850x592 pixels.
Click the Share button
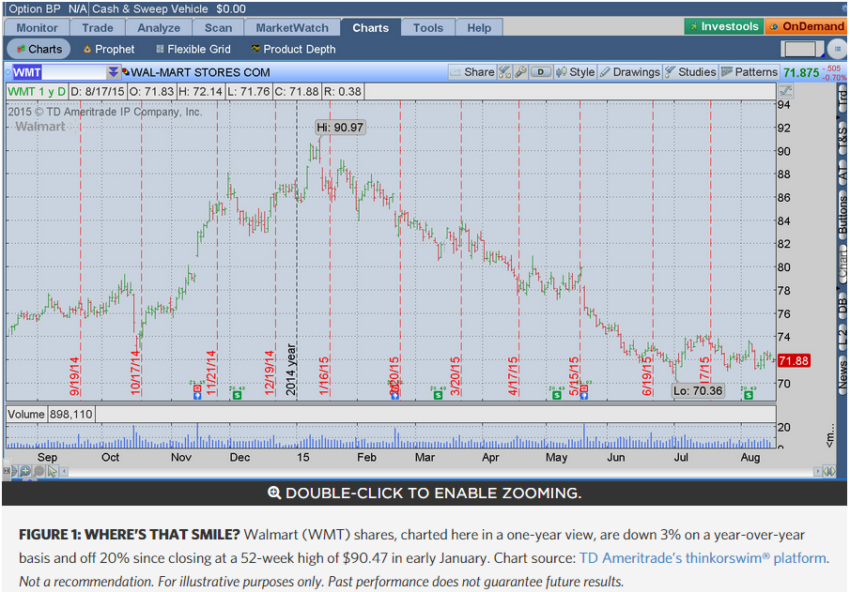click(472, 72)
